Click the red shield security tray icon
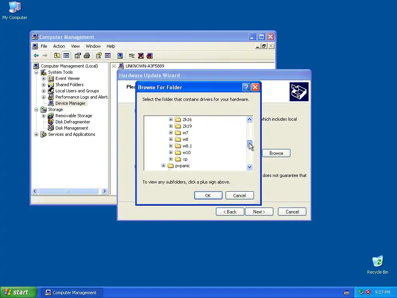The width and height of the screenshot is (397, 298). [x=368, y=292]
